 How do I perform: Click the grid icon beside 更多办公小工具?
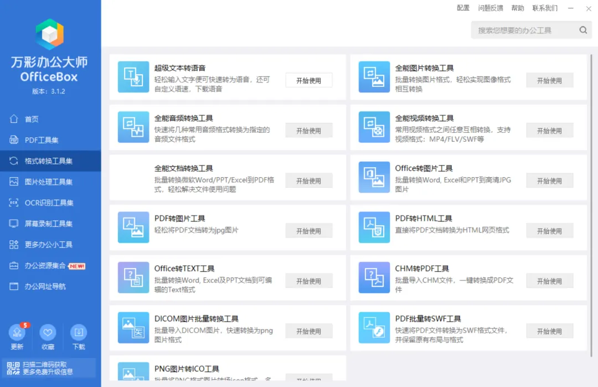tap(14, 244)
